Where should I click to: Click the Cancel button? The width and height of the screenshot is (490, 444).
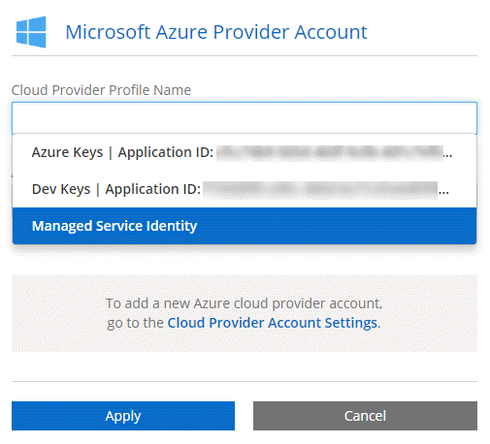click(365, 416)
